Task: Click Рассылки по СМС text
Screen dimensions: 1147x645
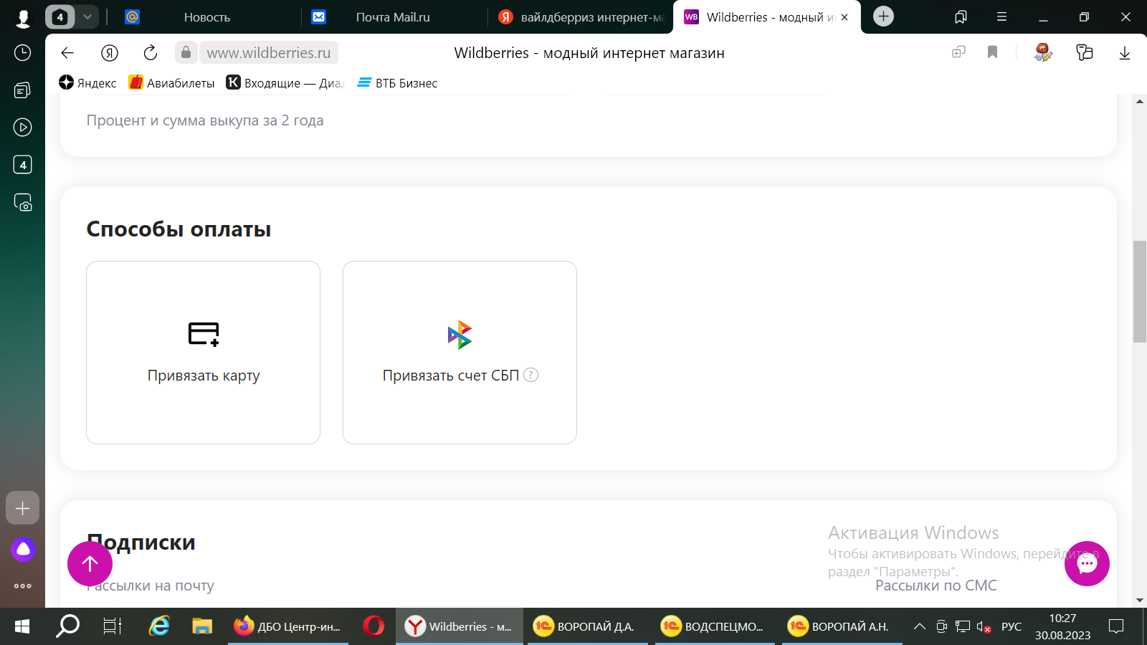Action: (x=936, y=586)
